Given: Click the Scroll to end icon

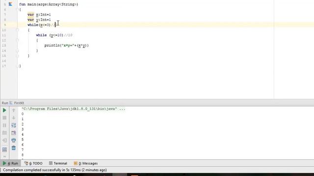Looking at the screenshot, I should pos(14,133).
